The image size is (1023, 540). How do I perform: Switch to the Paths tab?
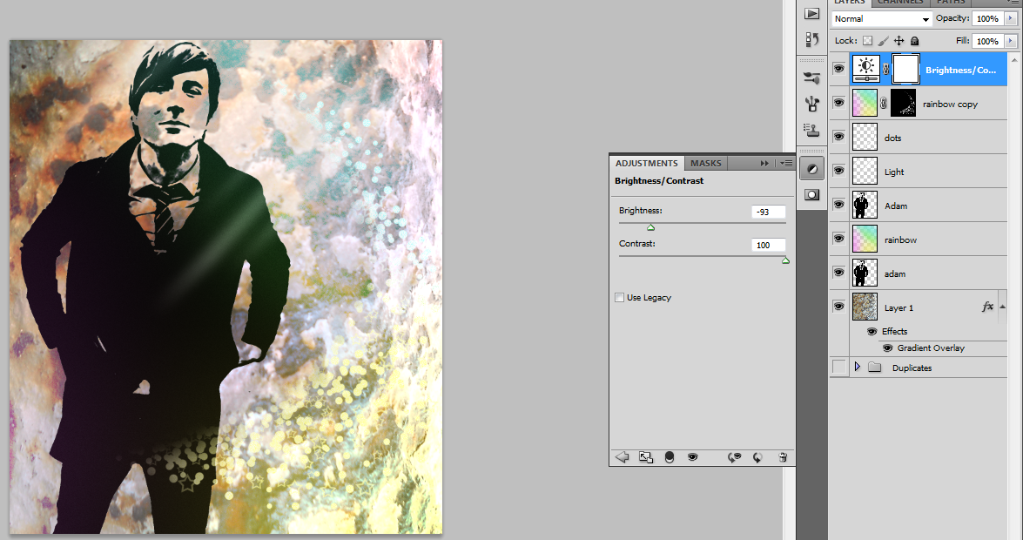pos(951,3)
